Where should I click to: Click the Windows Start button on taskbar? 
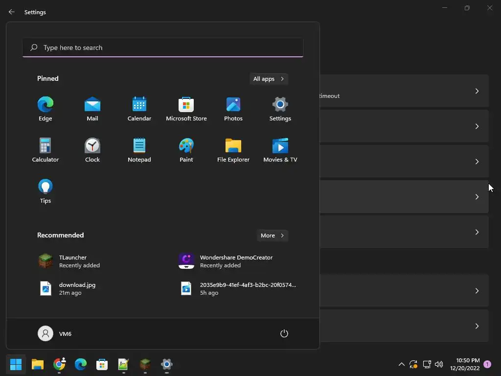[16, 364]
